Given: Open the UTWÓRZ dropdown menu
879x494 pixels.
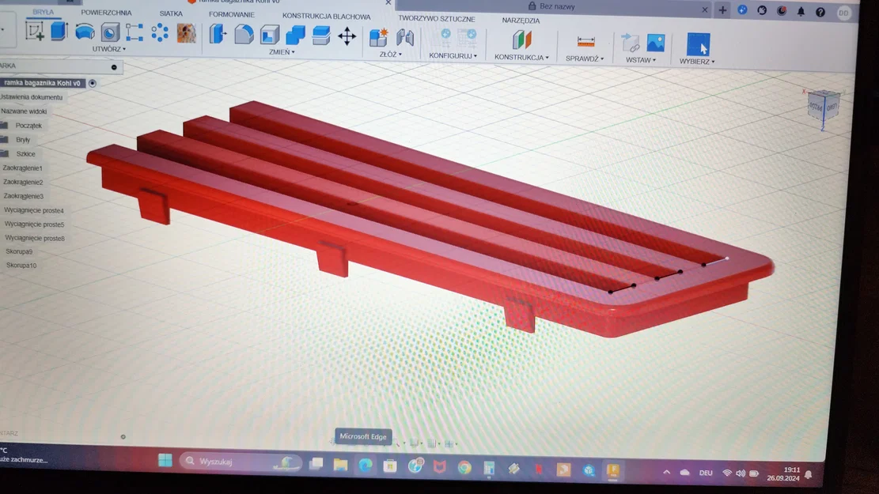Looking at the screenshot, I should 108,49.
